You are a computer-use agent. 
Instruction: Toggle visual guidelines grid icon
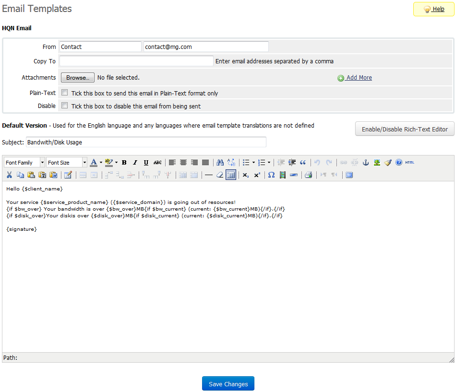pos(231,175)
